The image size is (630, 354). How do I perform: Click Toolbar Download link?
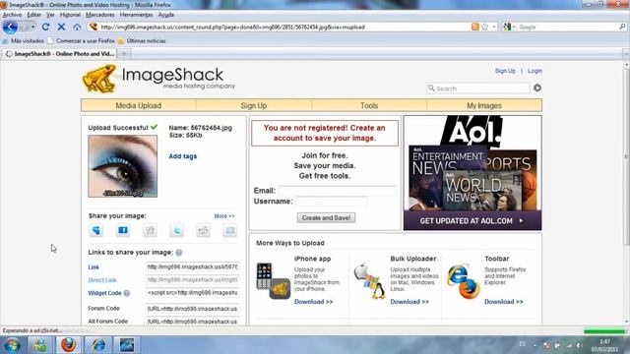(x=503, y=302)
